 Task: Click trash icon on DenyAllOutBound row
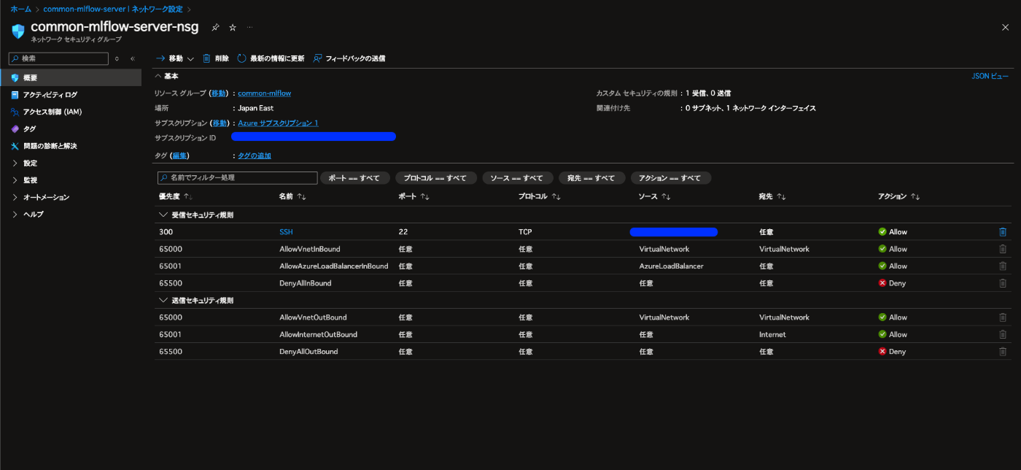pos(1003,352)
